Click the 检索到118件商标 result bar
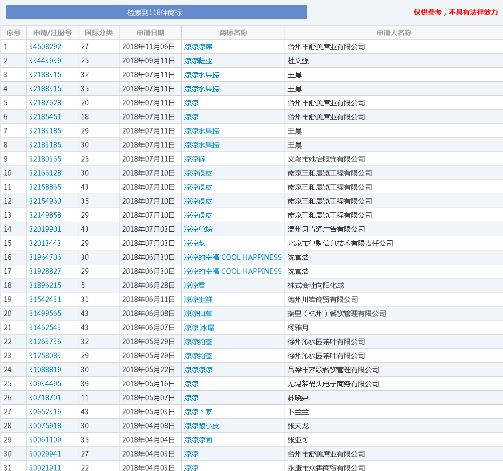Viewport: 503px width, 471px height. click(156, 12)
